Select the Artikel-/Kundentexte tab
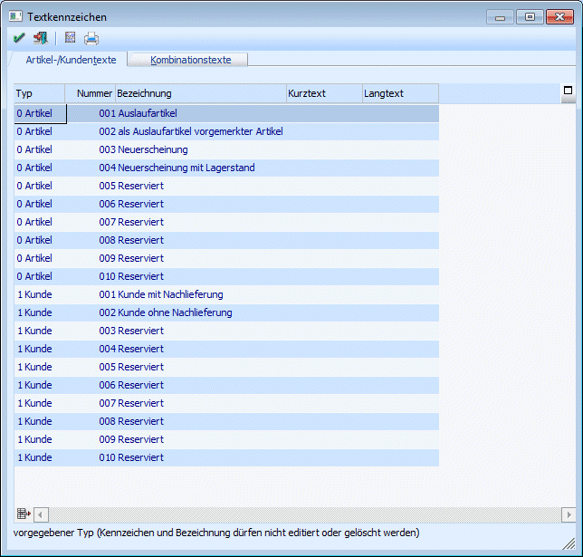The image size is (583, 557). coord(71,60)
